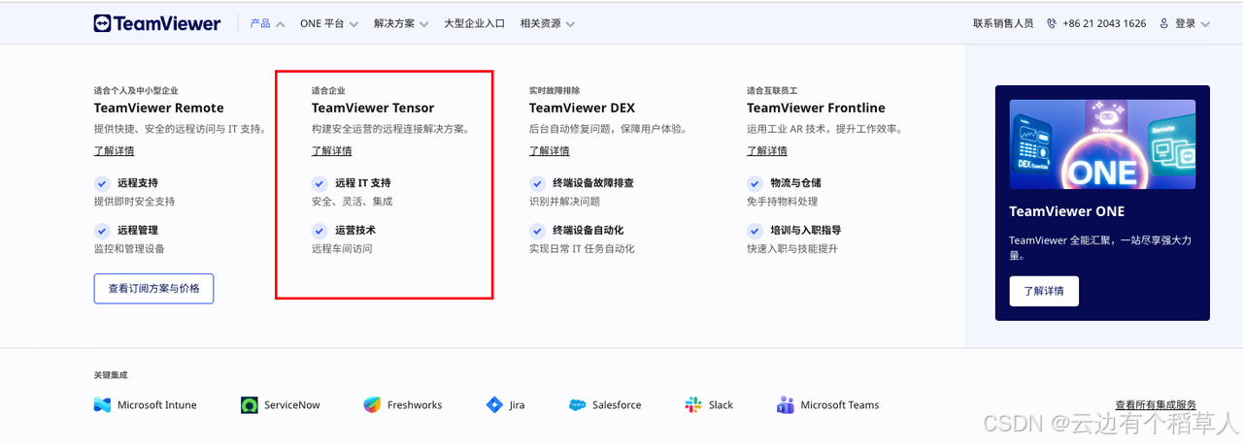Open 了解详情 under TeamViewer DEX
The image size is (1243, 444).
[550, 150]
